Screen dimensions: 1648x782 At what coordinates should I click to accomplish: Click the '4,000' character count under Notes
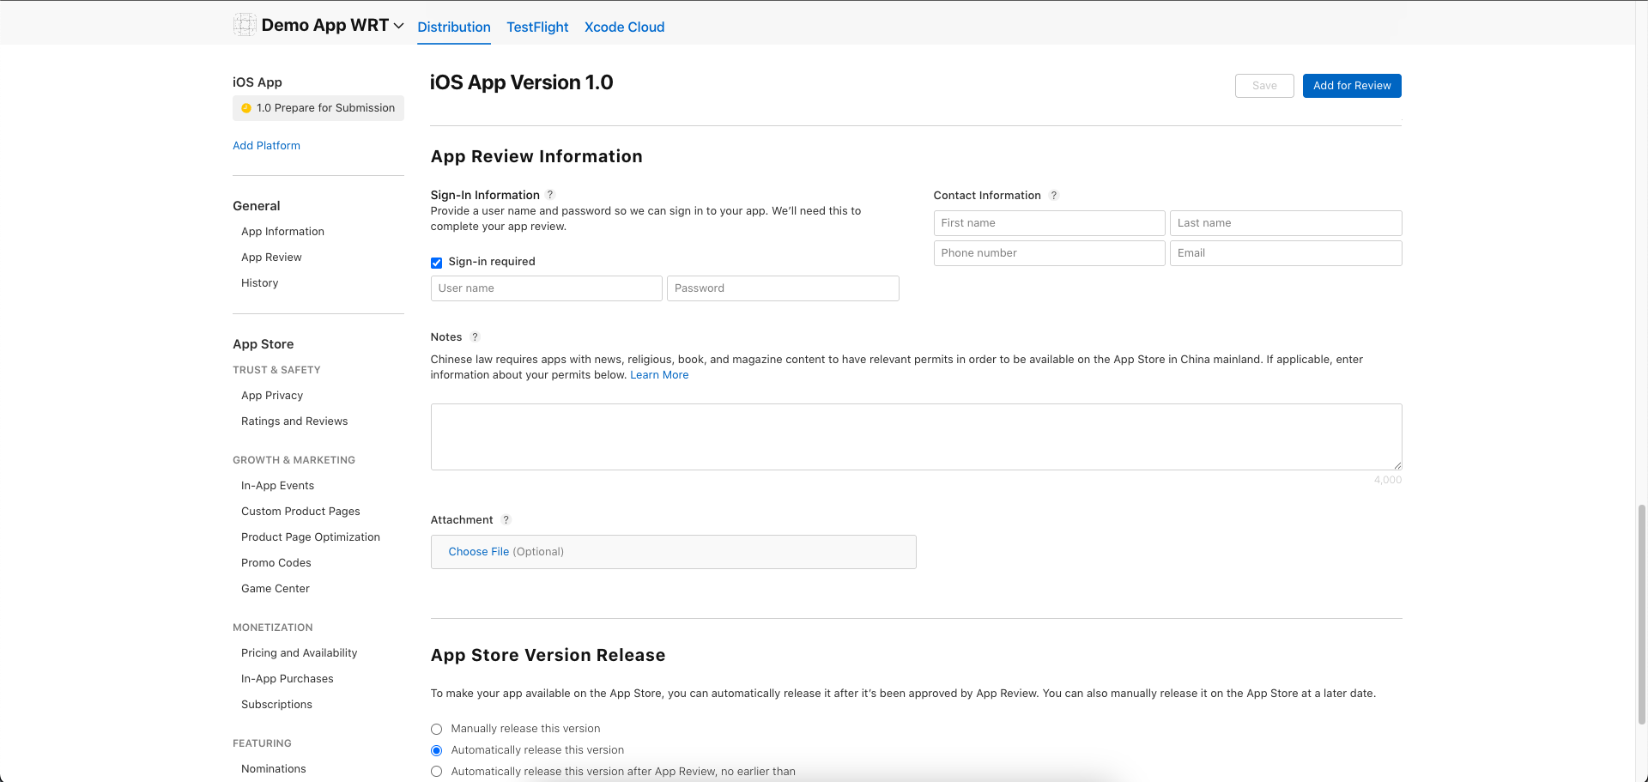tap(1387, 480)
